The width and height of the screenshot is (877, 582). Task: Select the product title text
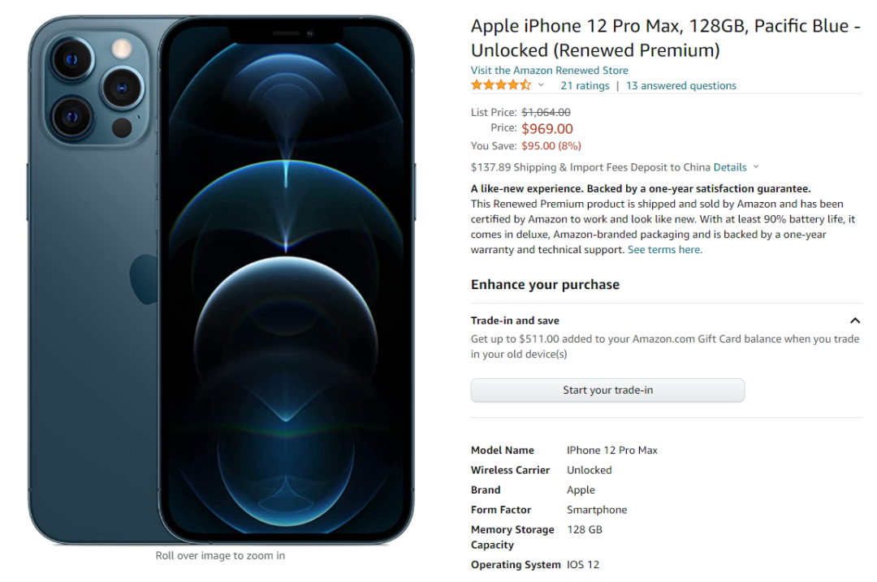click(665, 38)
